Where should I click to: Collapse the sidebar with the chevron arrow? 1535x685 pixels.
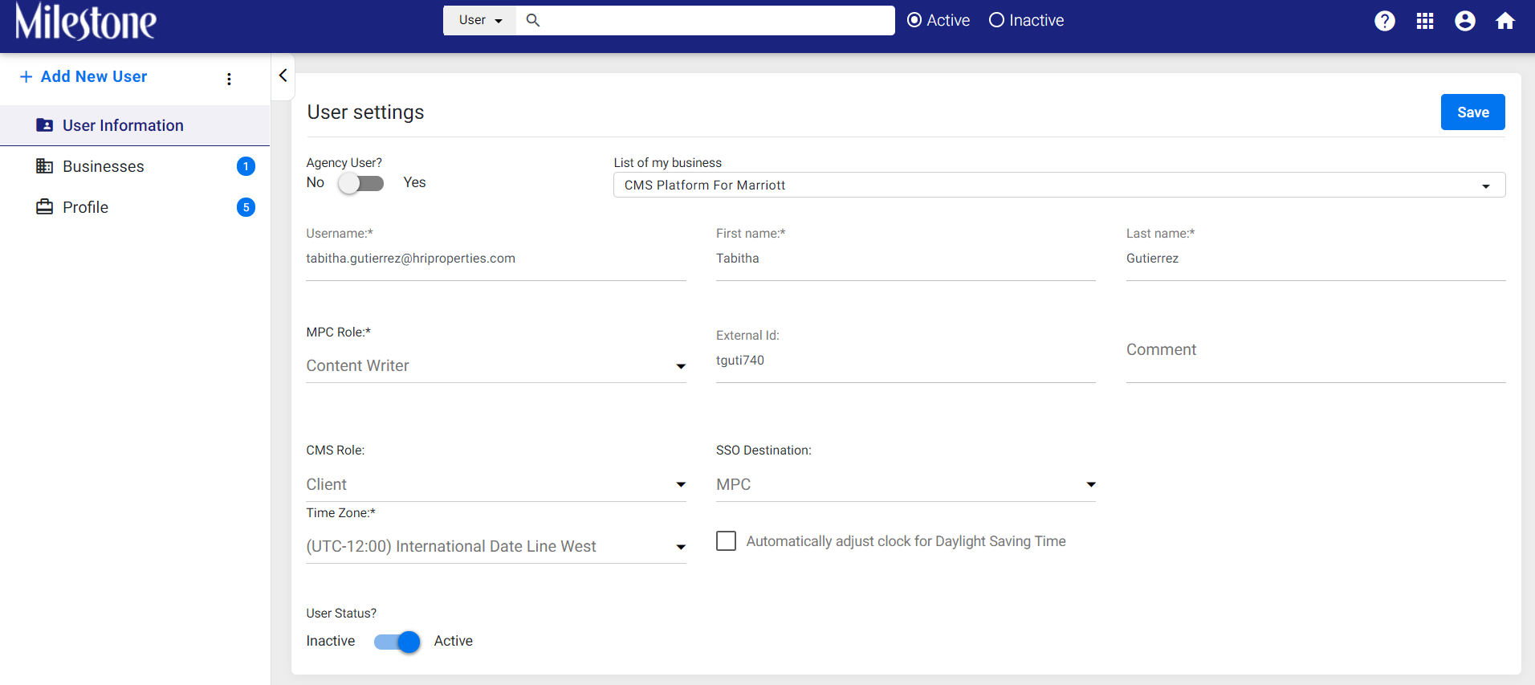click(283, 75)
